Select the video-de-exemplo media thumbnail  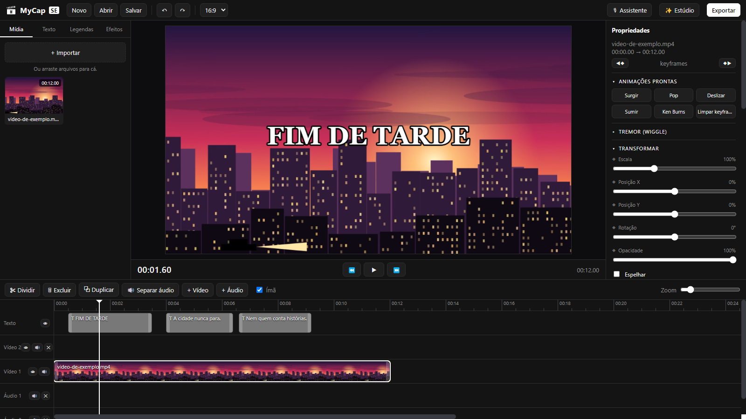click(x=34, y=101)
